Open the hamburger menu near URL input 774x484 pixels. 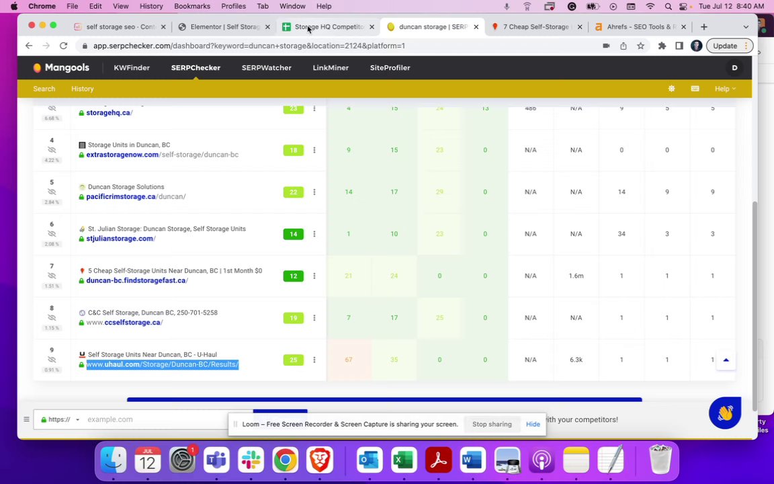coord(26,419)
